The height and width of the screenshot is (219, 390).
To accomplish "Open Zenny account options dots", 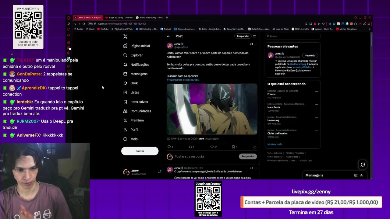I will (159, 172).
